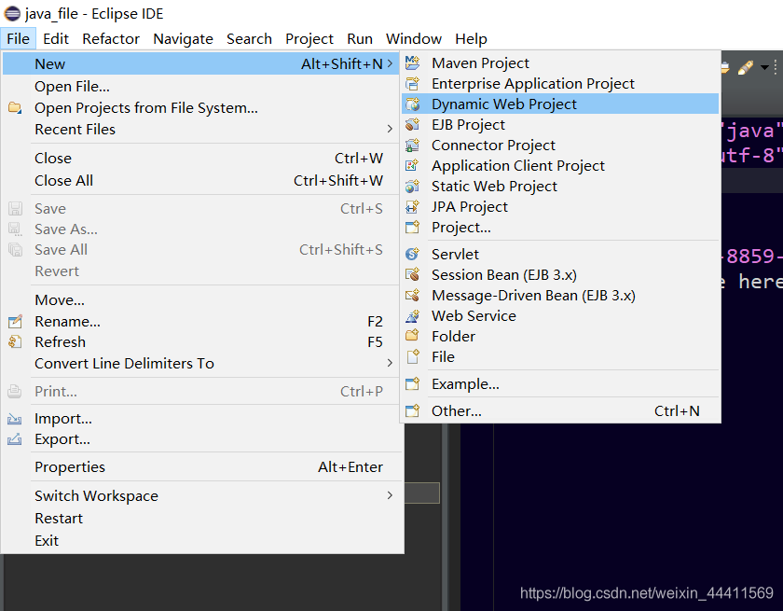Click the generic Project... icon
The image size is (783, 611).
pos(412,228)
